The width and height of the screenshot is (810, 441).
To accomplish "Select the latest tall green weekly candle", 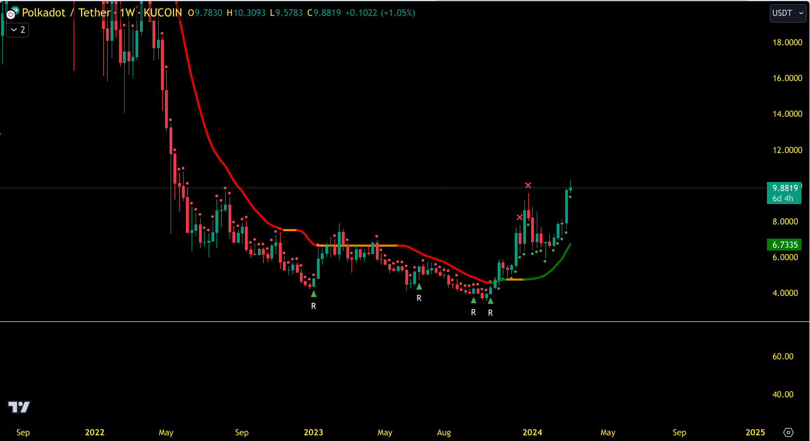I will point(566,206).
